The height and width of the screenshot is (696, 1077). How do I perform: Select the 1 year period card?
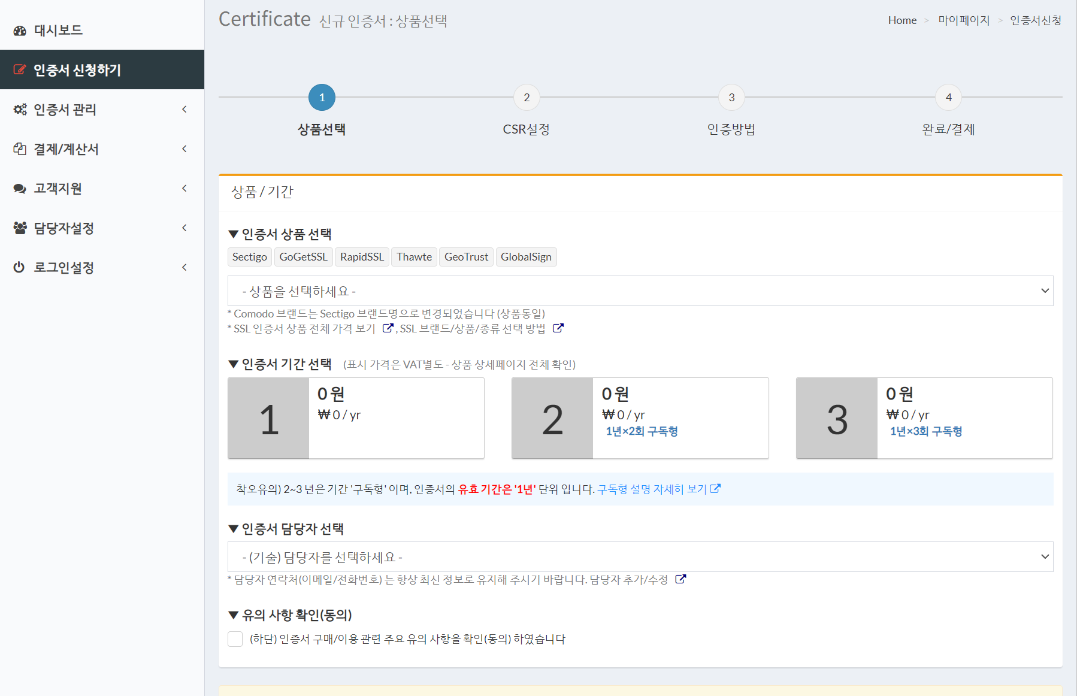356,418
